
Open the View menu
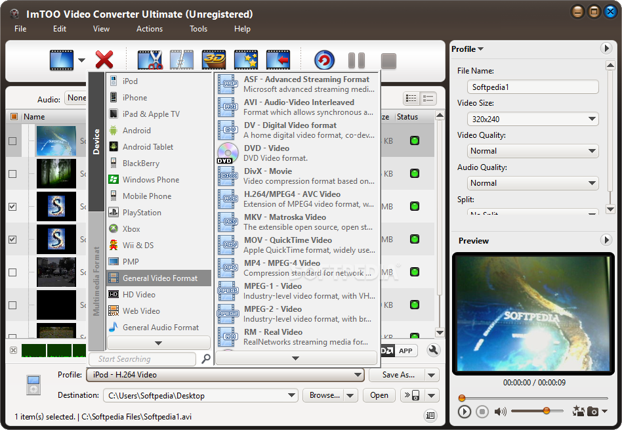[101, 29]
